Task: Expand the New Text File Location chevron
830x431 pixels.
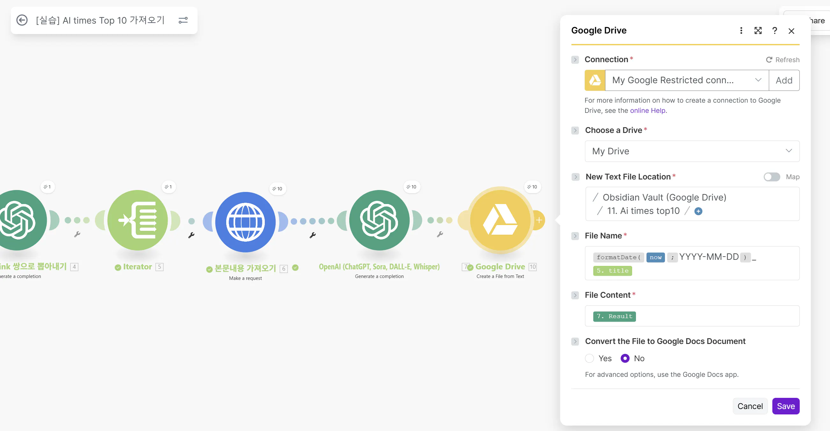Action: (x=575, y=177)
